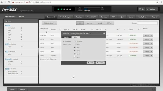Screen dimensions: 163x91
Task: Click the second green port indicator
Action: 61,9
